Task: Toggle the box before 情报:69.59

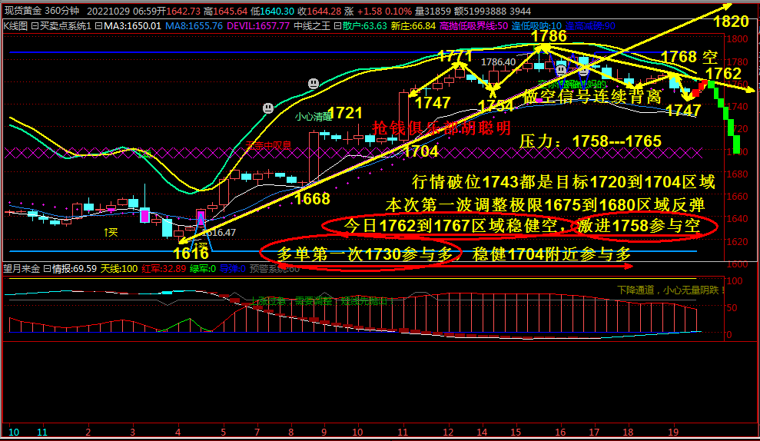Action: [47, 268]
